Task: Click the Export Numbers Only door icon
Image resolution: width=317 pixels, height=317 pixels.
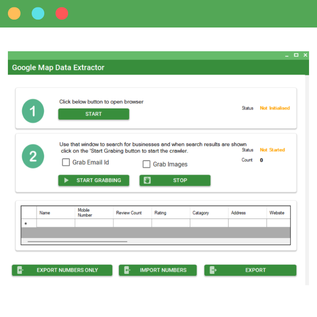Action: click(20, 270)
